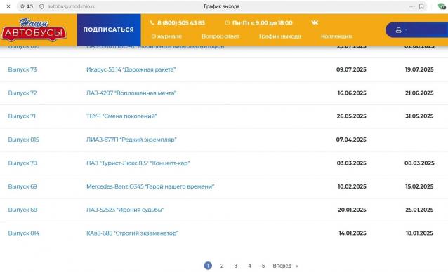The height and width of the screenshot is (272, 448).
Task: Click the Наши Автобусы logo
Action: (x=34, y=30)
